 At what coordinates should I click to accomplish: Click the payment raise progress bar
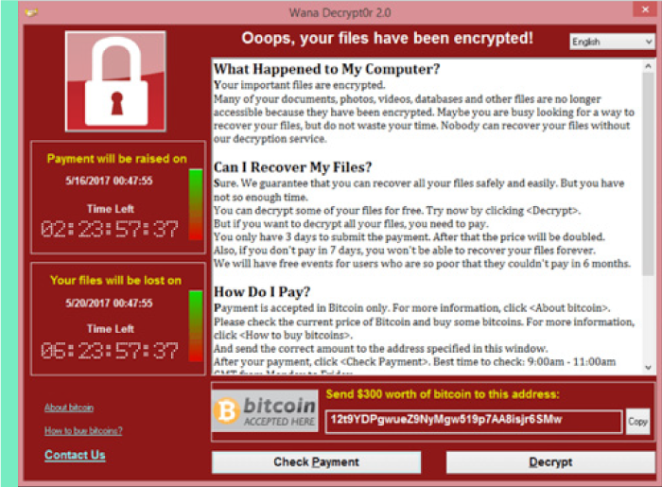196,204
